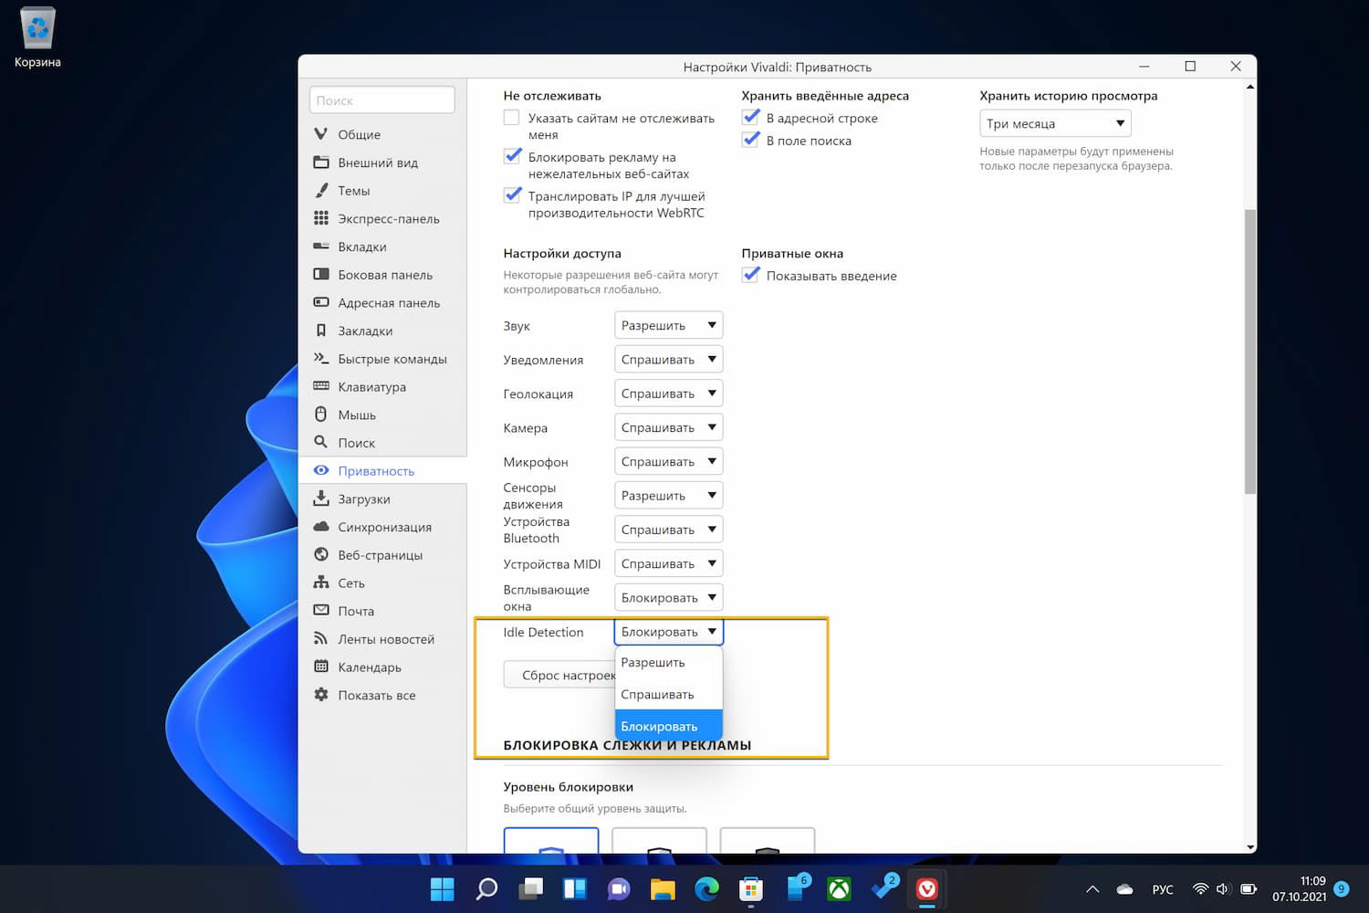Open the browsing history retention dropdown
This screenshot has width=1369, height=913.
[x=1055, y=123]
